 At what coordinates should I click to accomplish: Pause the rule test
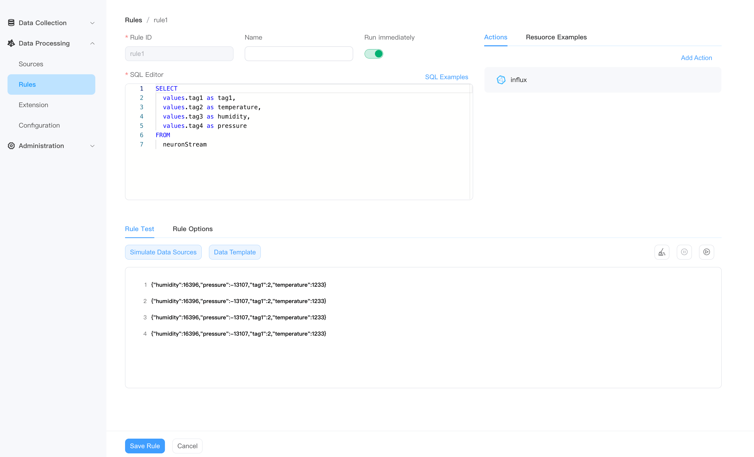click(684, 252)
